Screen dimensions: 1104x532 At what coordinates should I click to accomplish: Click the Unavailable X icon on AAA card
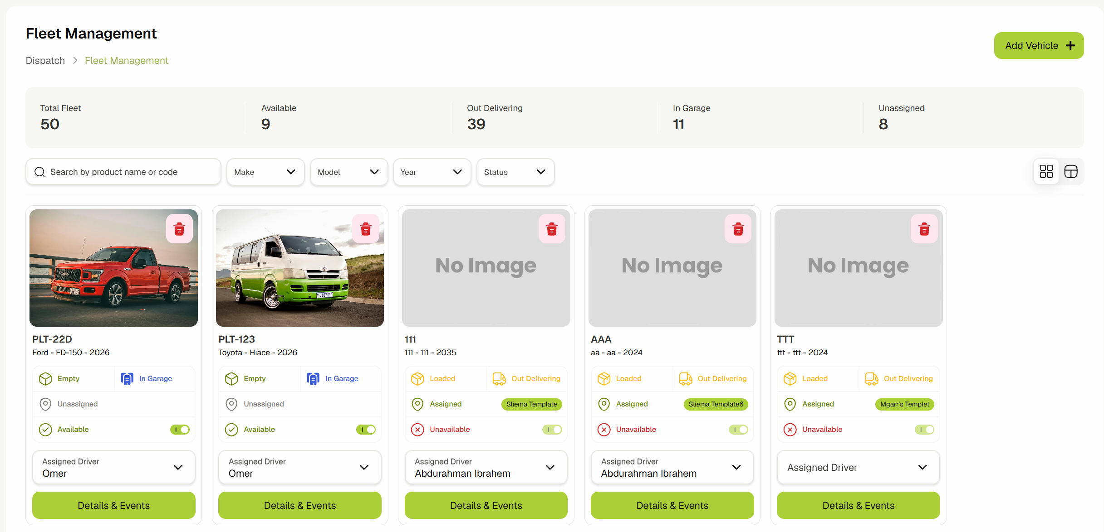[x=604, y=429]
